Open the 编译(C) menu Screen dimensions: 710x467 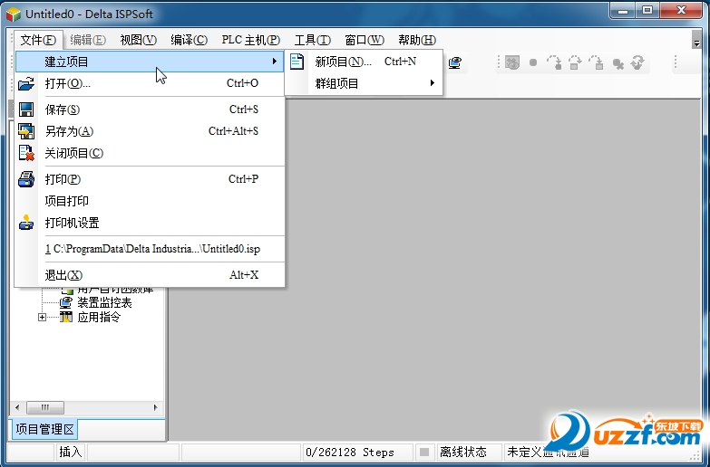pyautogui.click(x=189, y=40)
